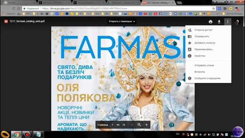The image size is (245, 138).
Task: Click the red record button in taskbar
Action: [27, 135]
